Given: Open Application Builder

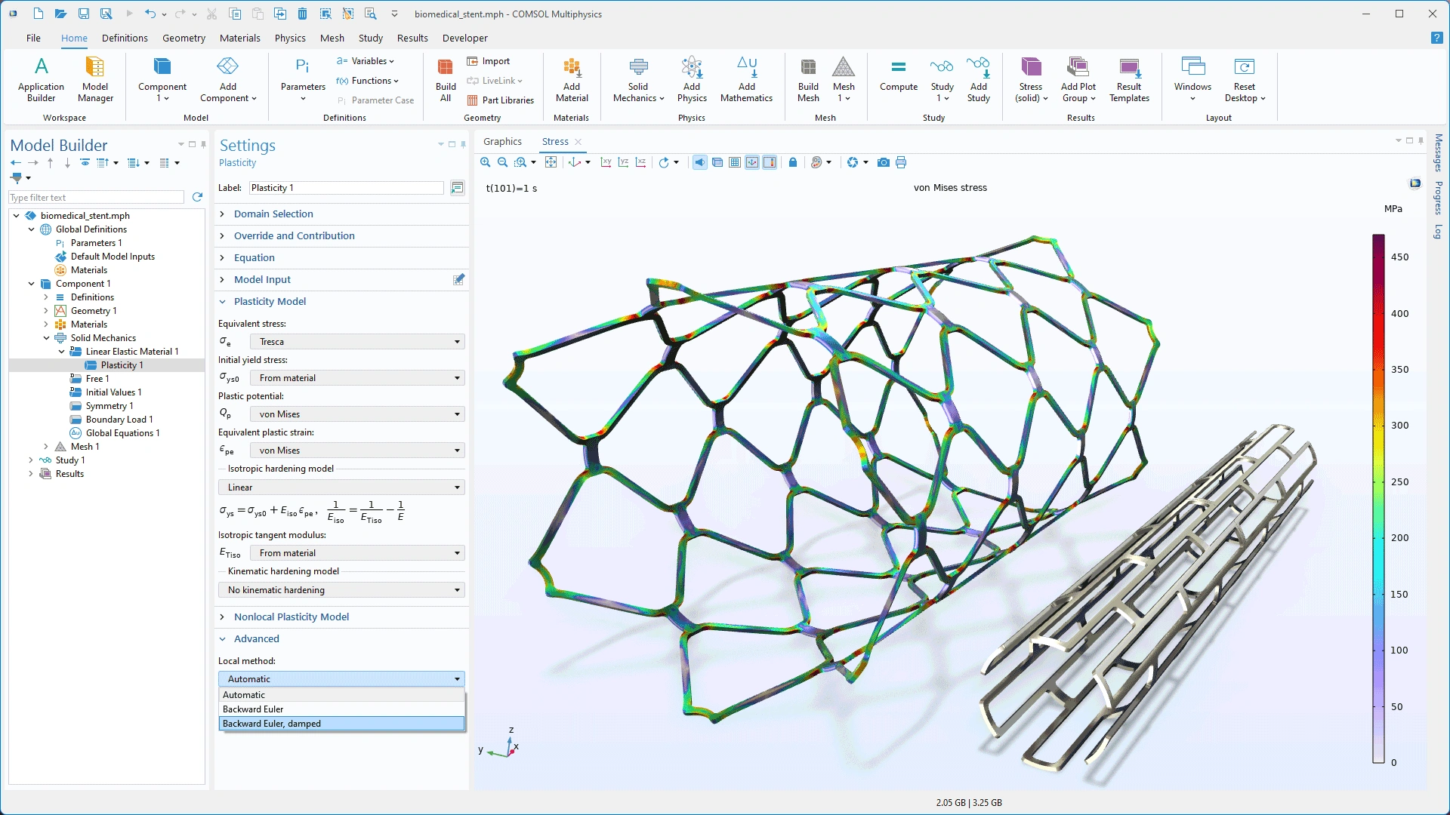Looking at the screenshot, I should pyautogui.click(x=41, y=80).
